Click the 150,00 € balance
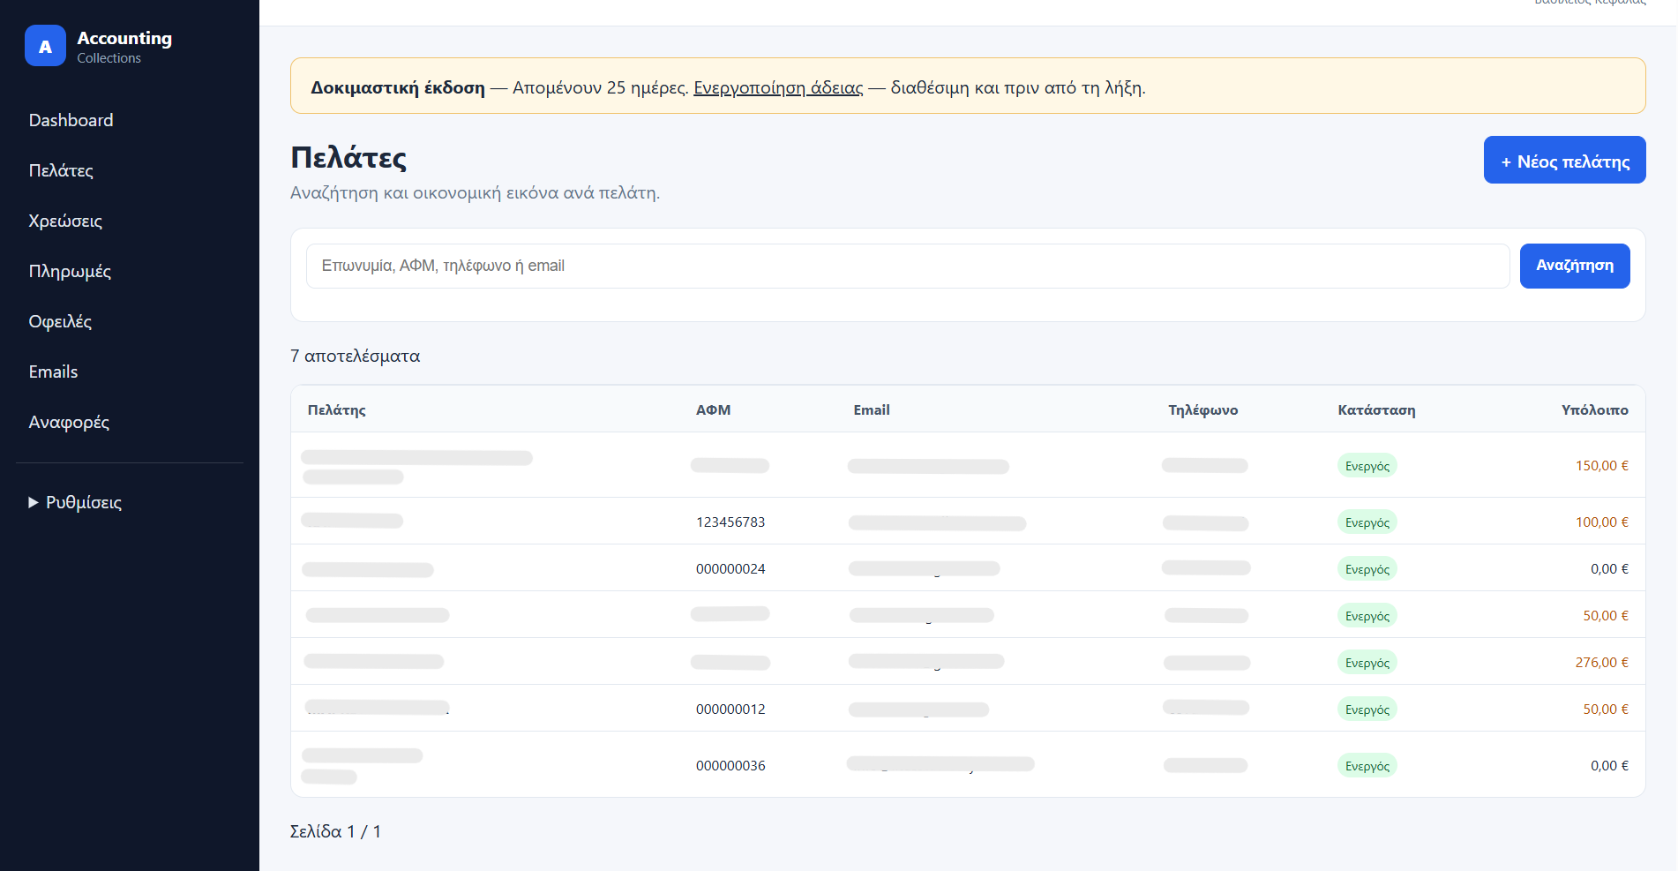This screenshot has width=1678, height=871. pos(1602,465)
